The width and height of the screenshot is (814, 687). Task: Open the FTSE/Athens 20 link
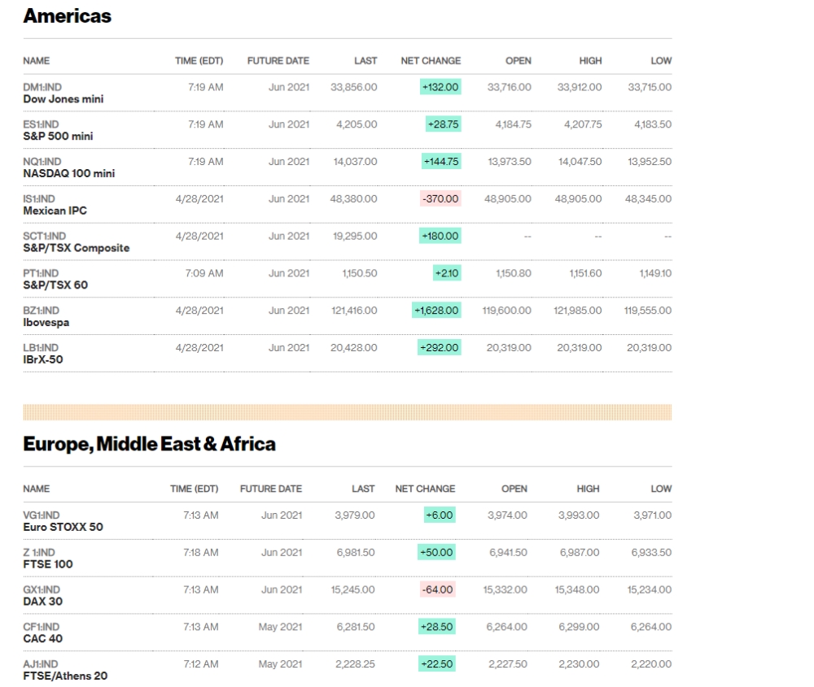[x=65, y=676]
